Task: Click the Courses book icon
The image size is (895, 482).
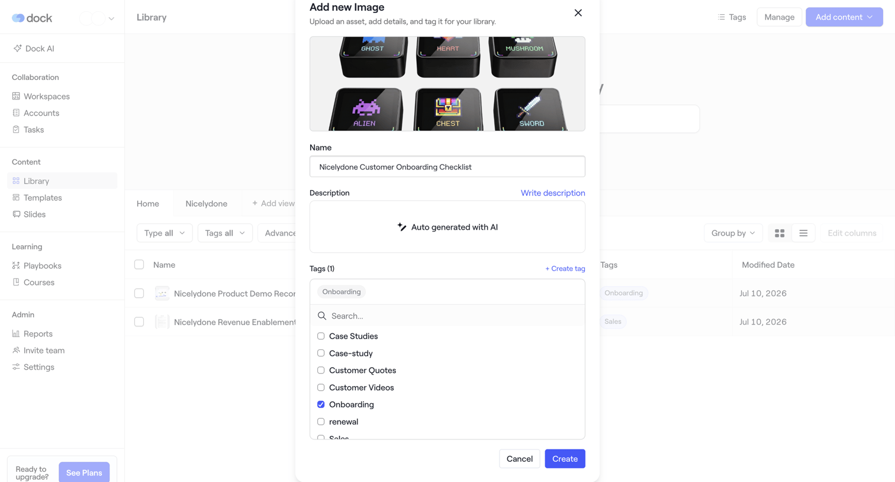Action: (x=16, y=282)
